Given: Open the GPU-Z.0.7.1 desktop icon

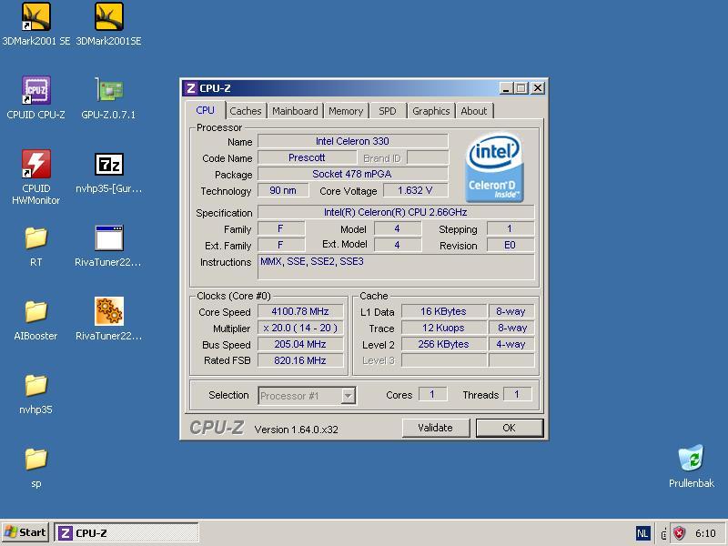Looking at the screenshot, I should click(109, 90).
